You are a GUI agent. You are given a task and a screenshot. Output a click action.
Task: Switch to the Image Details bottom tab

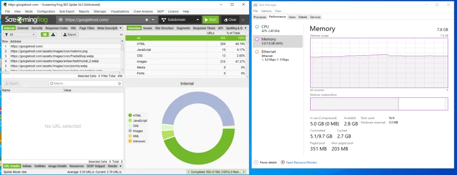tap(58, 166)
